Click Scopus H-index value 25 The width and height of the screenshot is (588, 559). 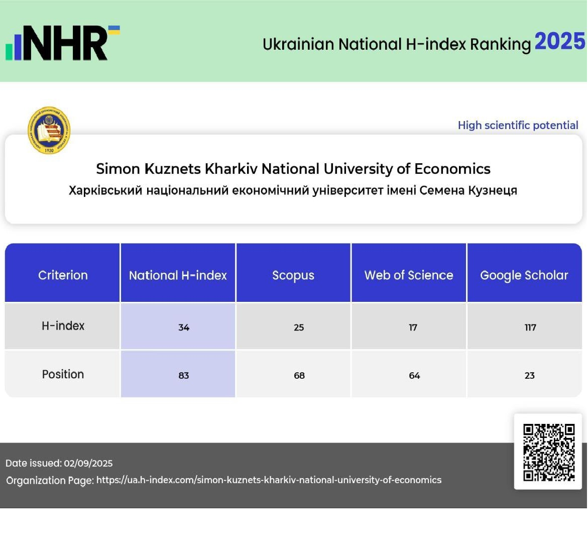pyautogui.click(x=299, y=327)
